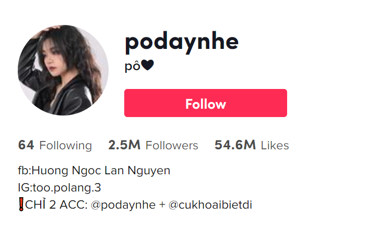
Task: Open the 2.5M Followers list
Action: click(x=153, y=145)
